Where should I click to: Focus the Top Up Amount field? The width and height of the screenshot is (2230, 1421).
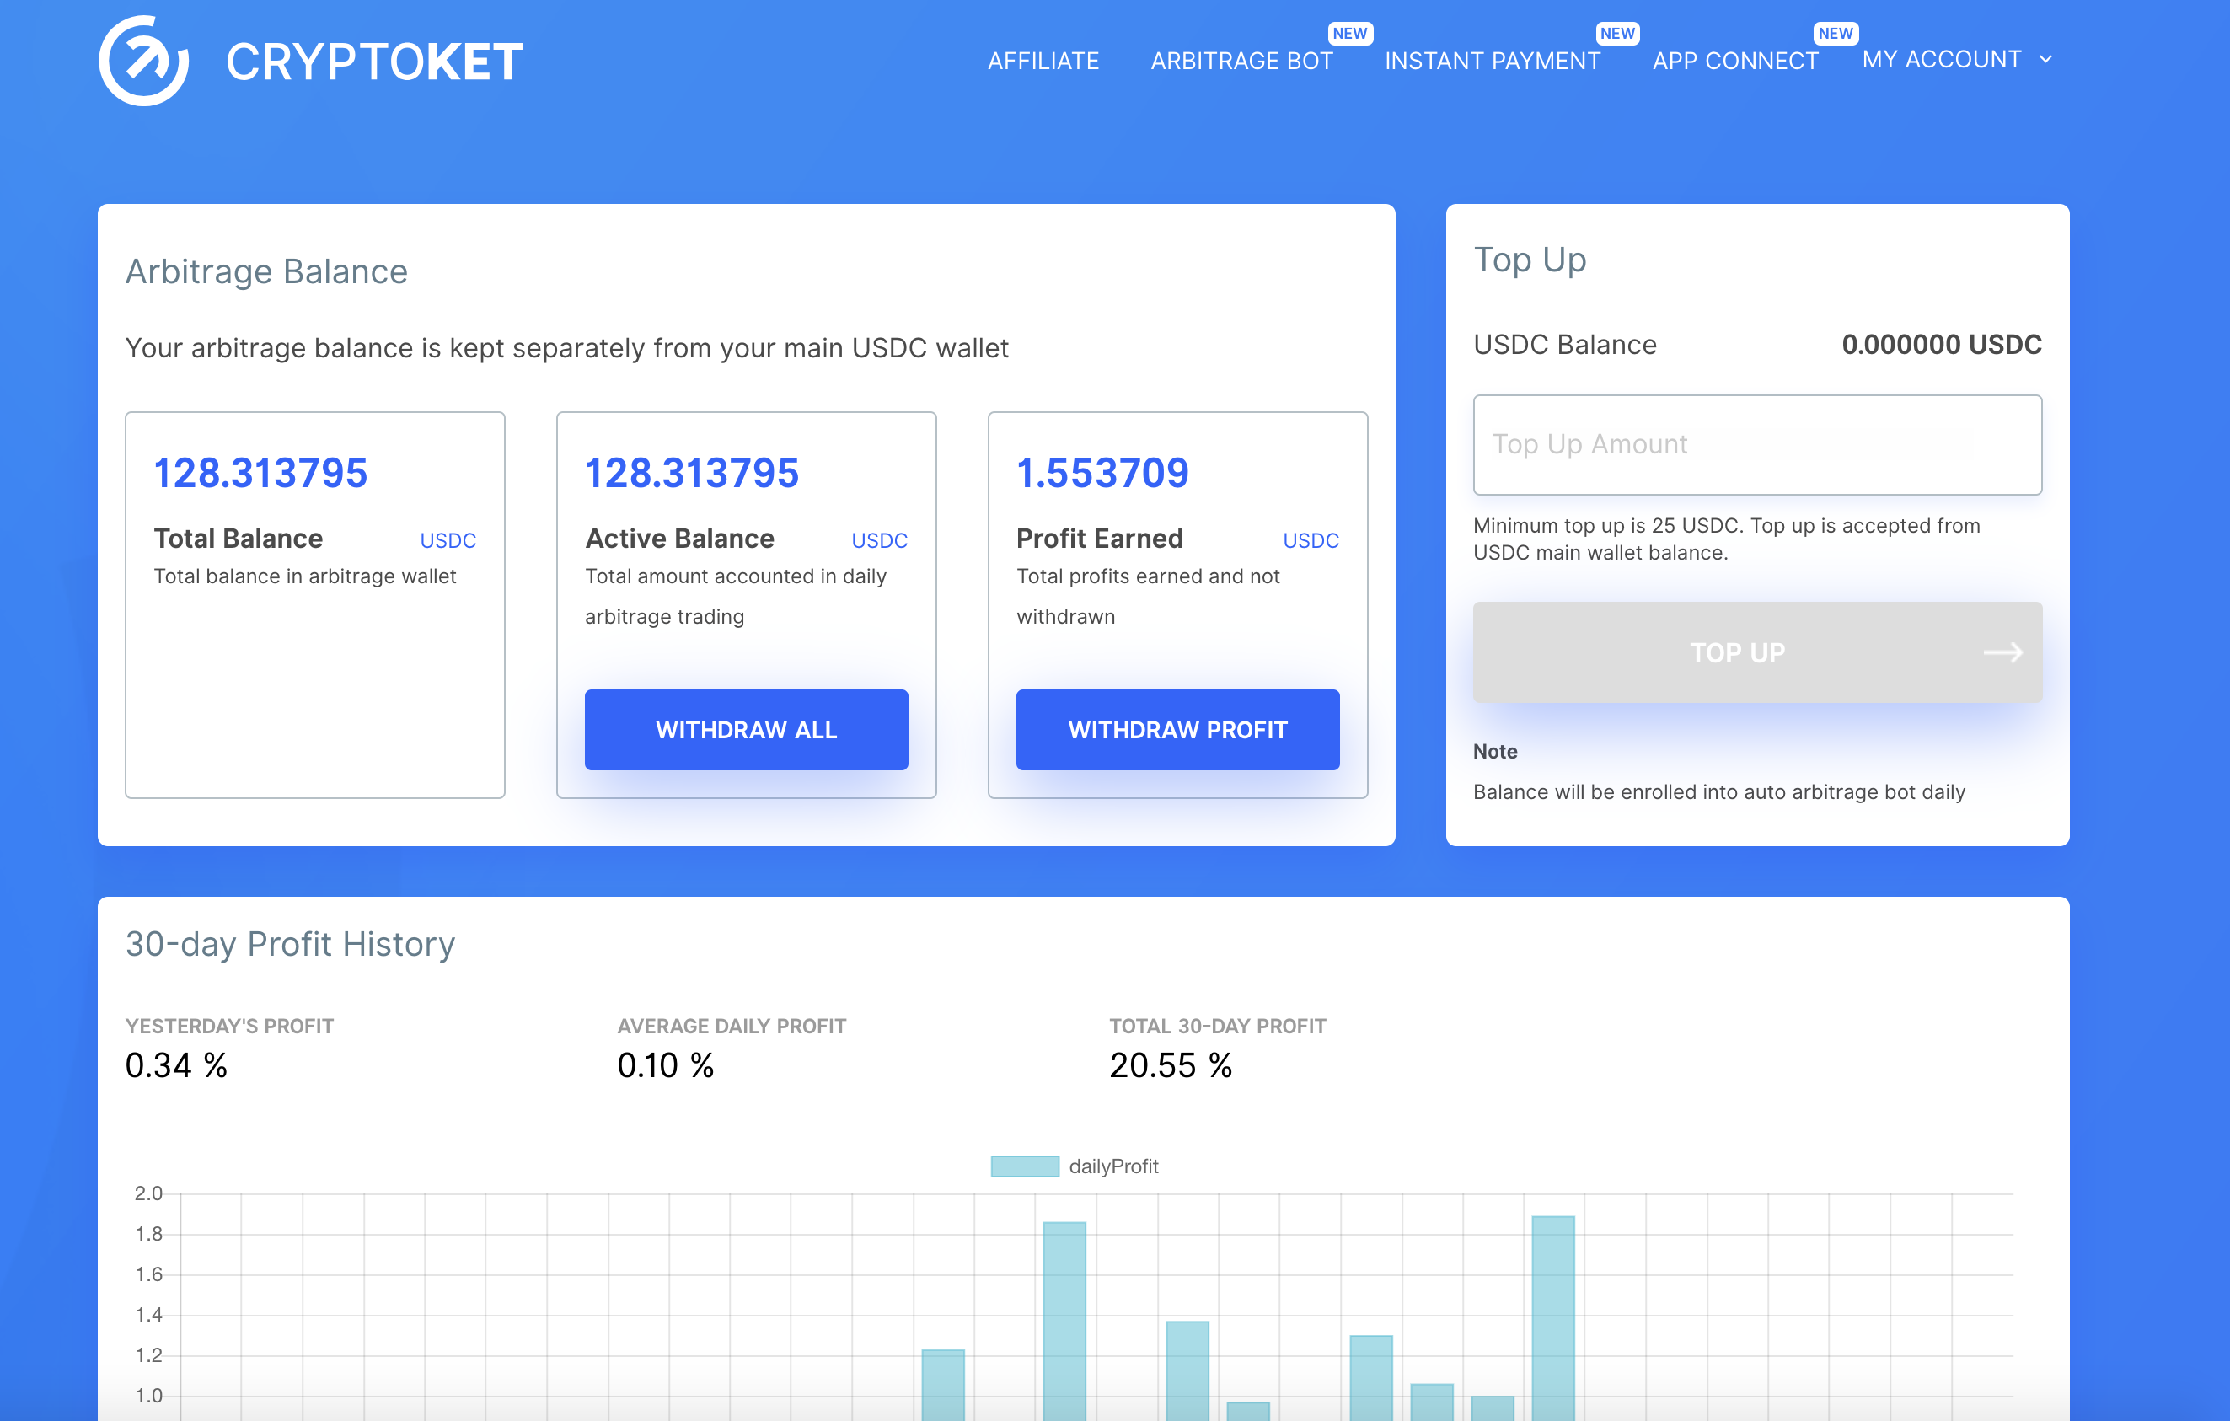point(1756,445)
